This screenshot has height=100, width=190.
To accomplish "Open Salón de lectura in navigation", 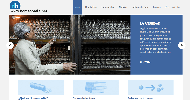I will pyautogui.click(x=140, y=7).
